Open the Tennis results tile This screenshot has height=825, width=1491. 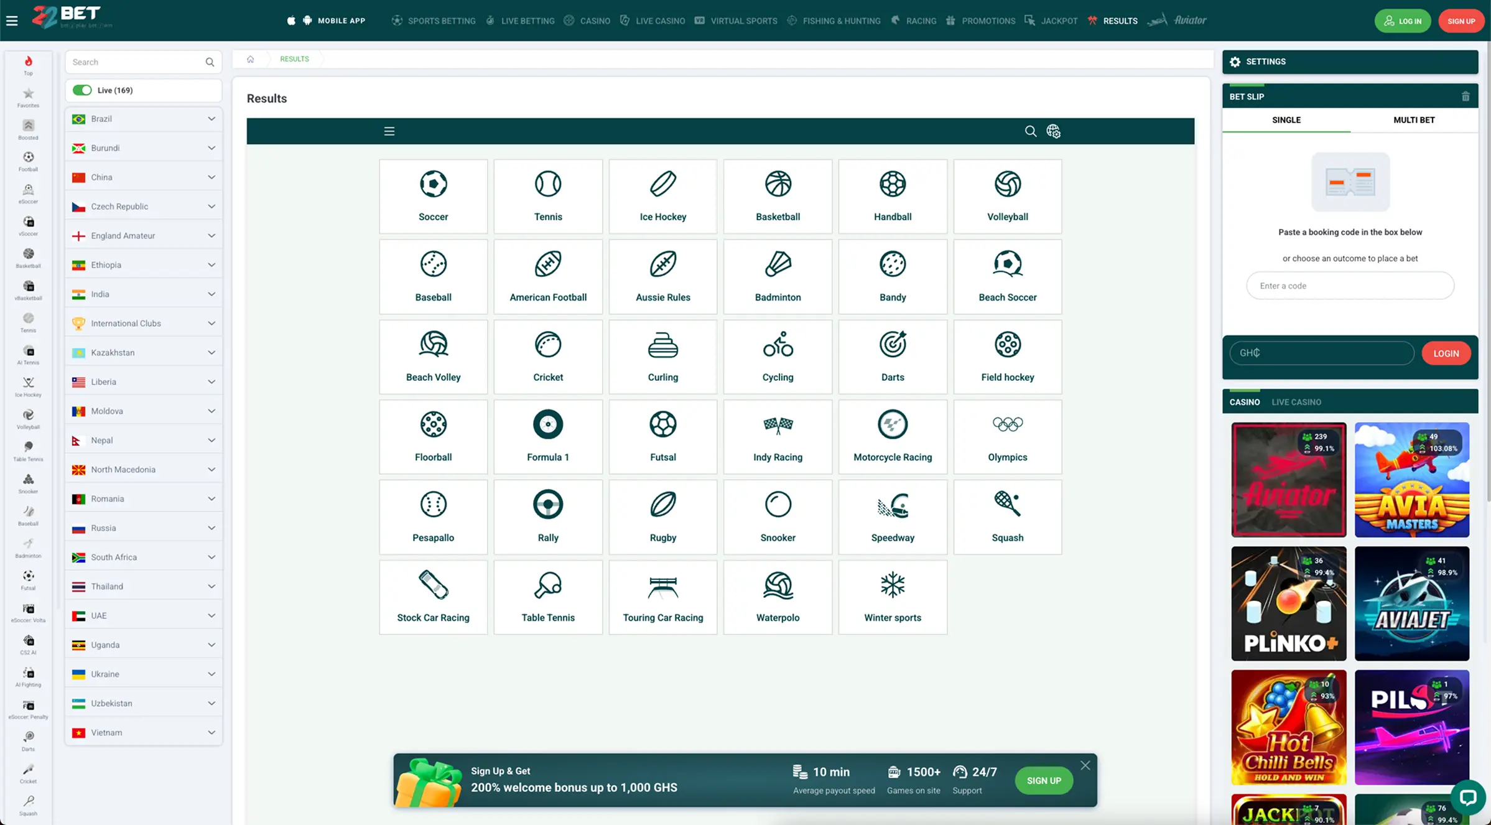(x=548, y=196)
